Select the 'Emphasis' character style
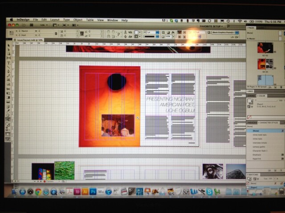This screenshot has width=285, height=213. (x=256, y=155)
